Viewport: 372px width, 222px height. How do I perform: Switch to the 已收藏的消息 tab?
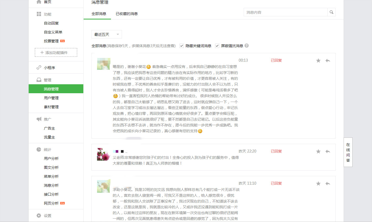point(127,14)
